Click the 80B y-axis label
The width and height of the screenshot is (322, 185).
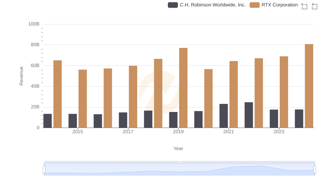(35, 45)
